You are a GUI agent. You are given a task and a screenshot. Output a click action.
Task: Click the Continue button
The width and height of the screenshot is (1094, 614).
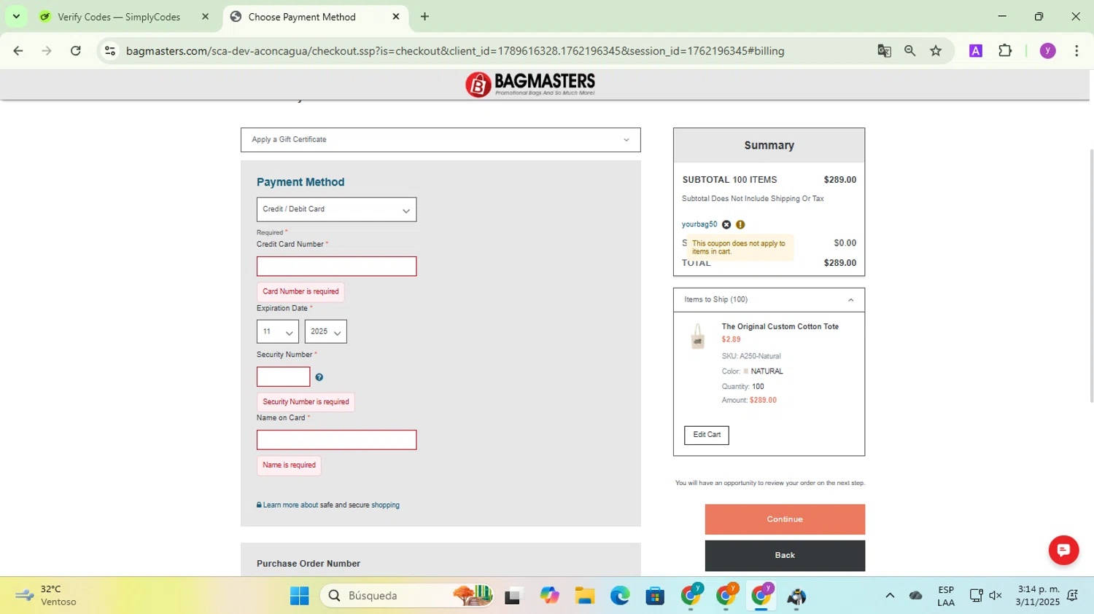point(785,519)
